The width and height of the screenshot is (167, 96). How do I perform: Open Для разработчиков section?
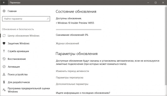pyautogui.click(x=19, y=82)
